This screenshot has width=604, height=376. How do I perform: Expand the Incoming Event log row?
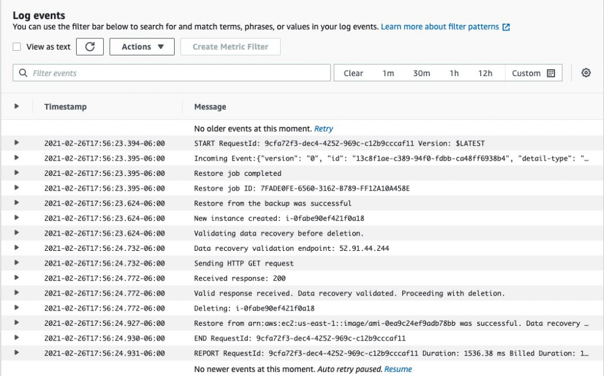(x=17, y=158)
